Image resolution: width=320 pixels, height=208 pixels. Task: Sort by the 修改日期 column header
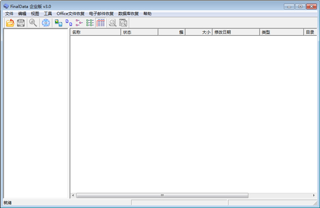(x=236, y=32)
